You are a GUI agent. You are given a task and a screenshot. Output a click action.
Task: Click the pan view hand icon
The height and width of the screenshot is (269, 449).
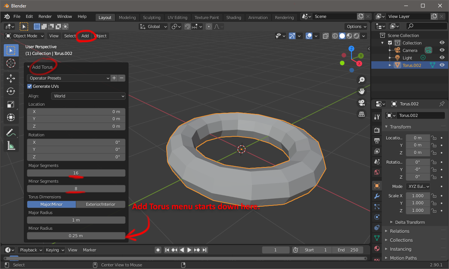[361, 91]
